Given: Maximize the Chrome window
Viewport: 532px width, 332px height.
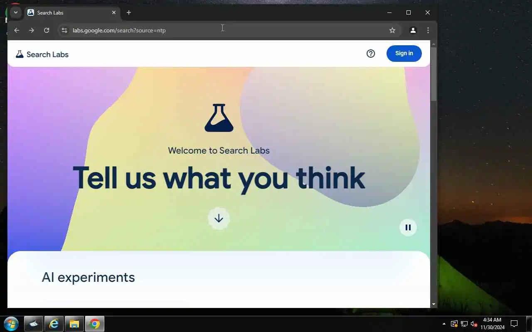Looking at the screenshot, I should (x=409, y=12).
